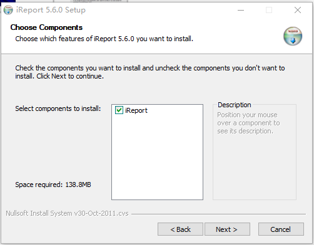Click the Description box text
Screen dimensions: 314x245
click(x=248, y=123)
